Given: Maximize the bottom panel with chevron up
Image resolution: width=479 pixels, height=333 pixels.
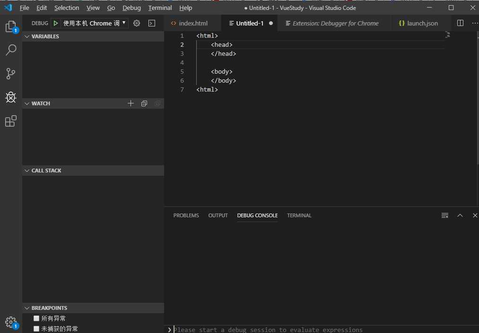Looking at the screenshot, I should coord(460,215).
